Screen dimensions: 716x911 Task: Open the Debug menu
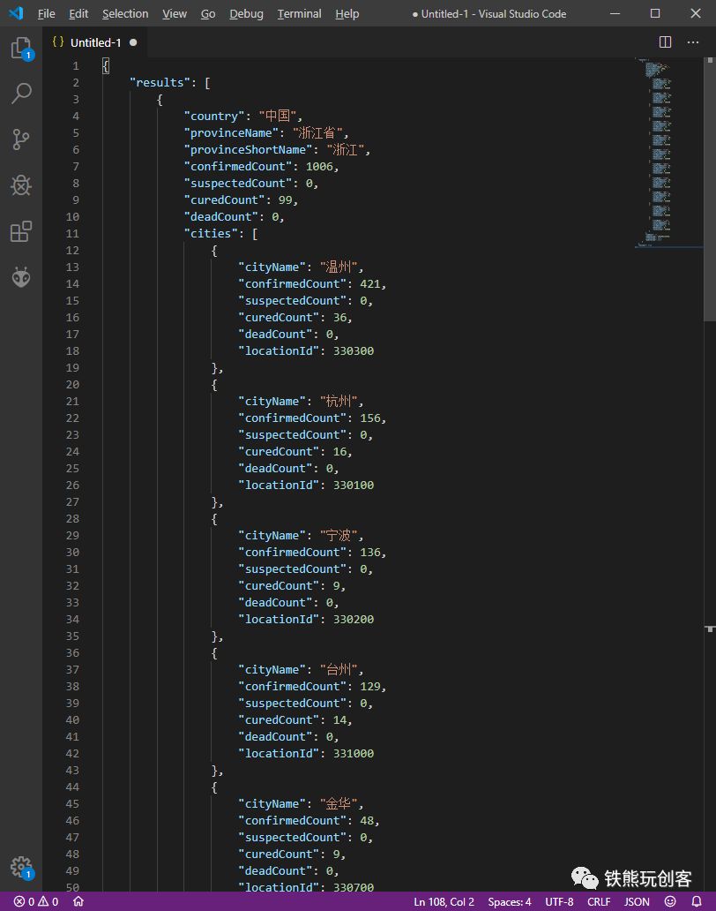tap(246, 13)
